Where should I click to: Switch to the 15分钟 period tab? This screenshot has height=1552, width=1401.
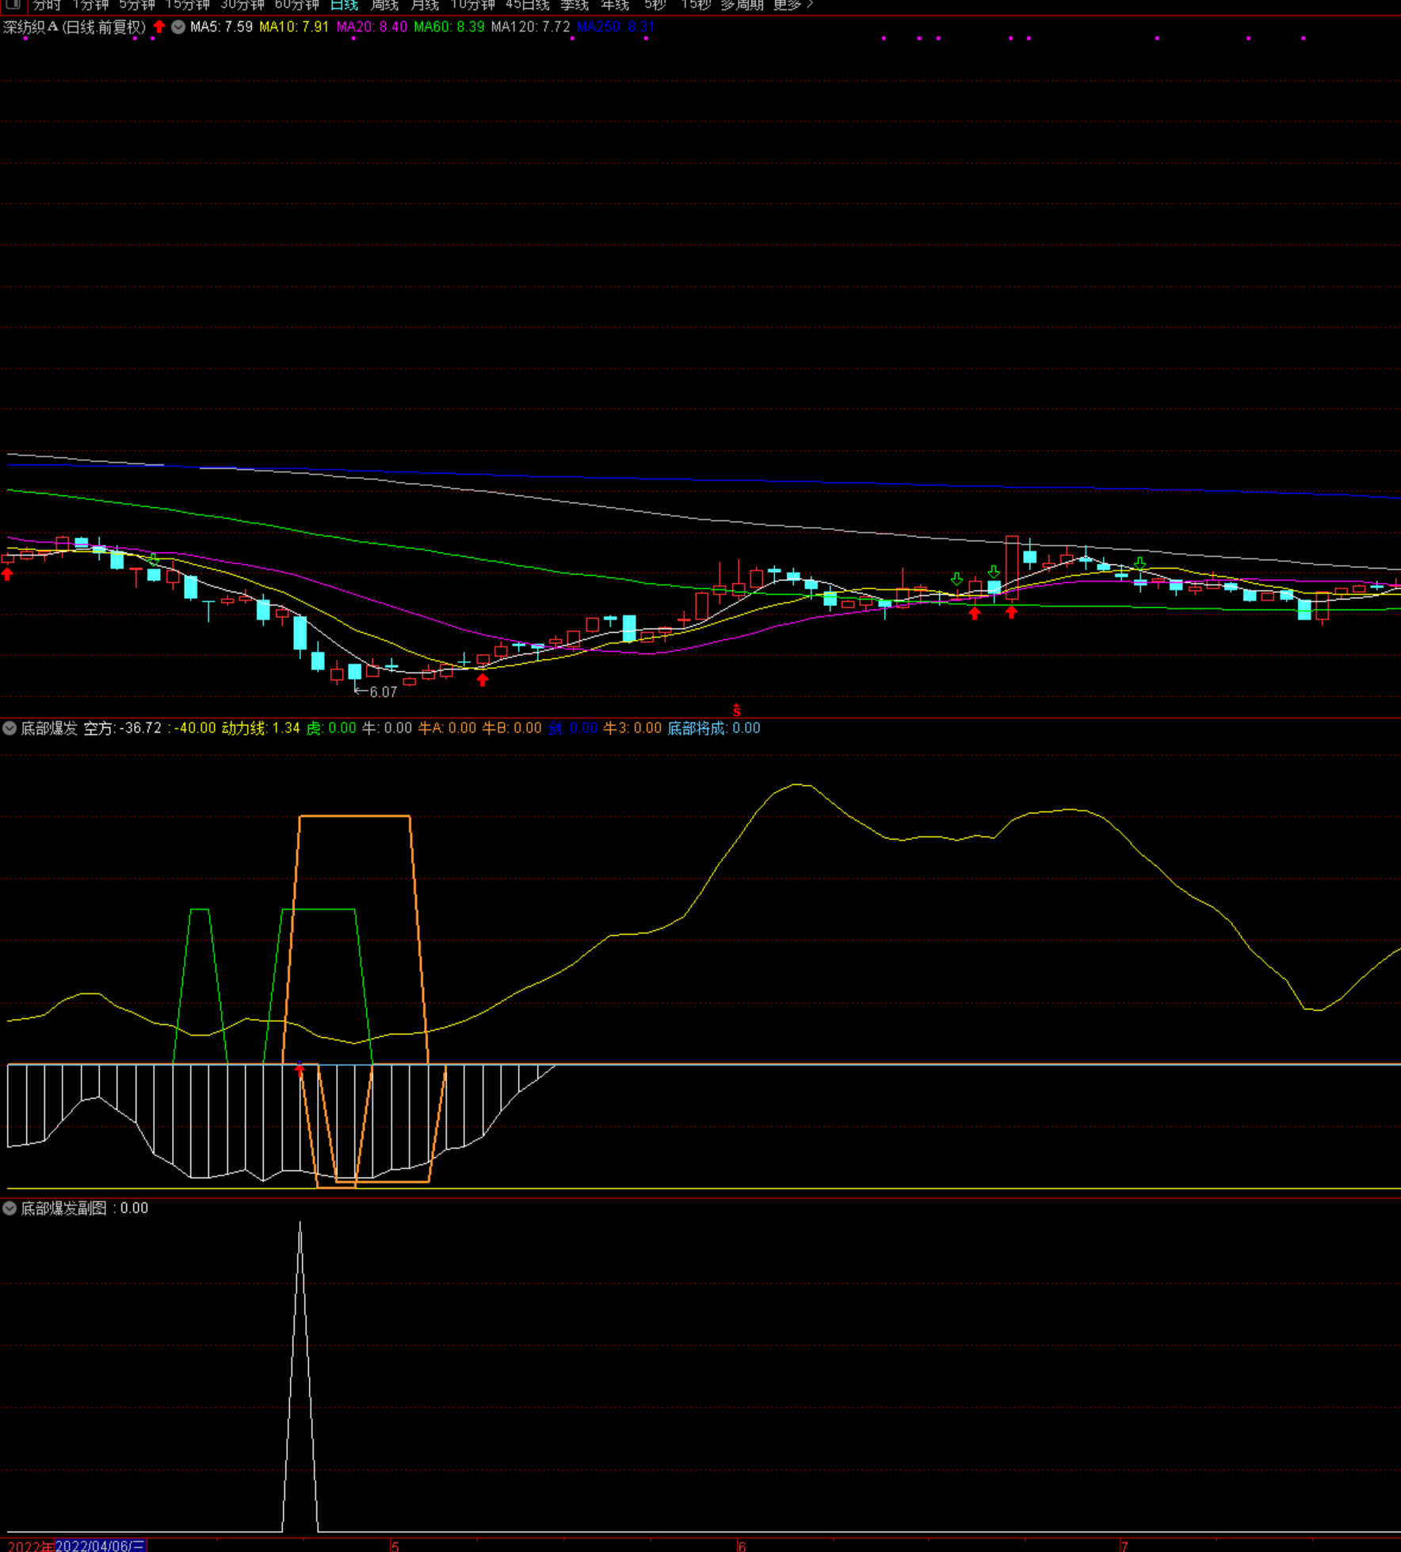pyautogui.click(x=188, y=5)
